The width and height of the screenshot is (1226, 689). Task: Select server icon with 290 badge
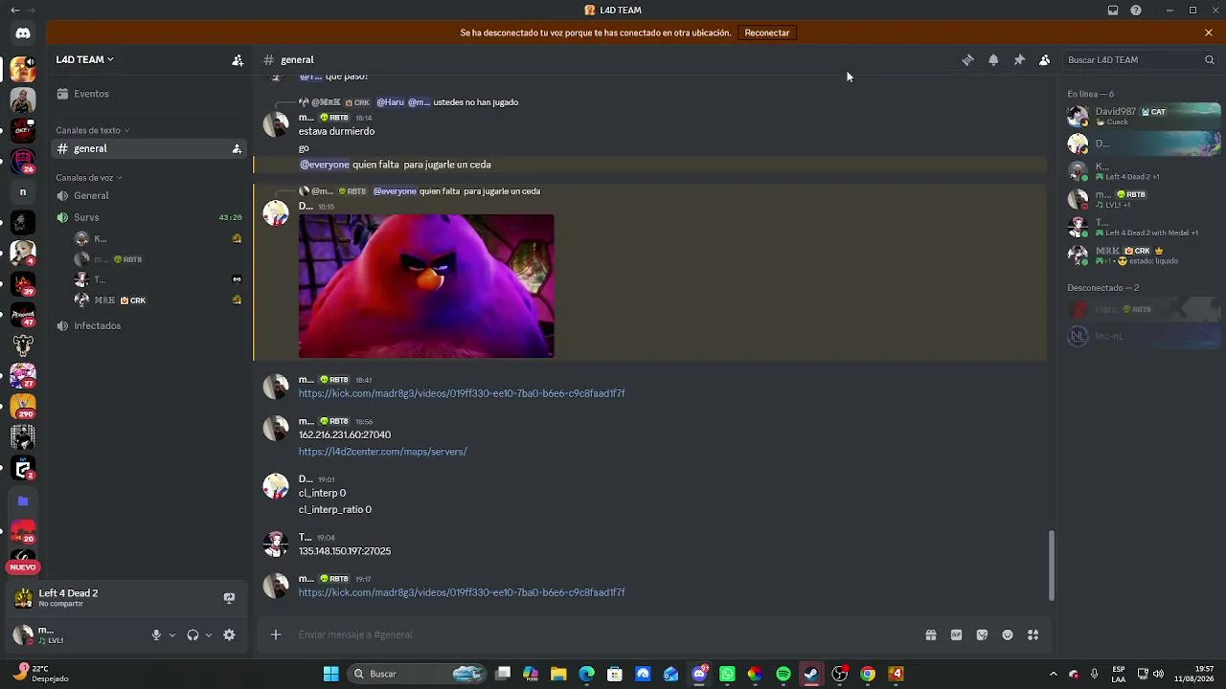tap(23, 406)
